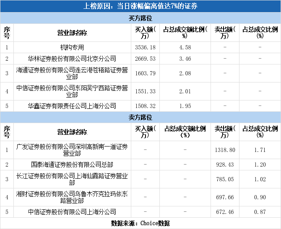Select 国泰海通证券股份有限公司总部
The image size is (281, 229).
click(x=72, y=165)
